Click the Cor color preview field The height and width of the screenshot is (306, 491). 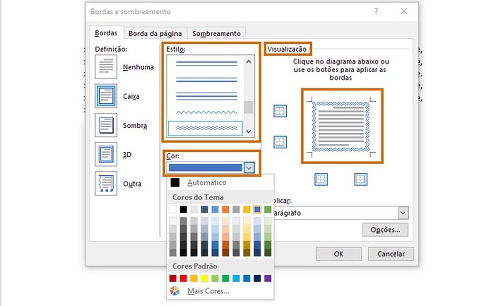point(205,168)
